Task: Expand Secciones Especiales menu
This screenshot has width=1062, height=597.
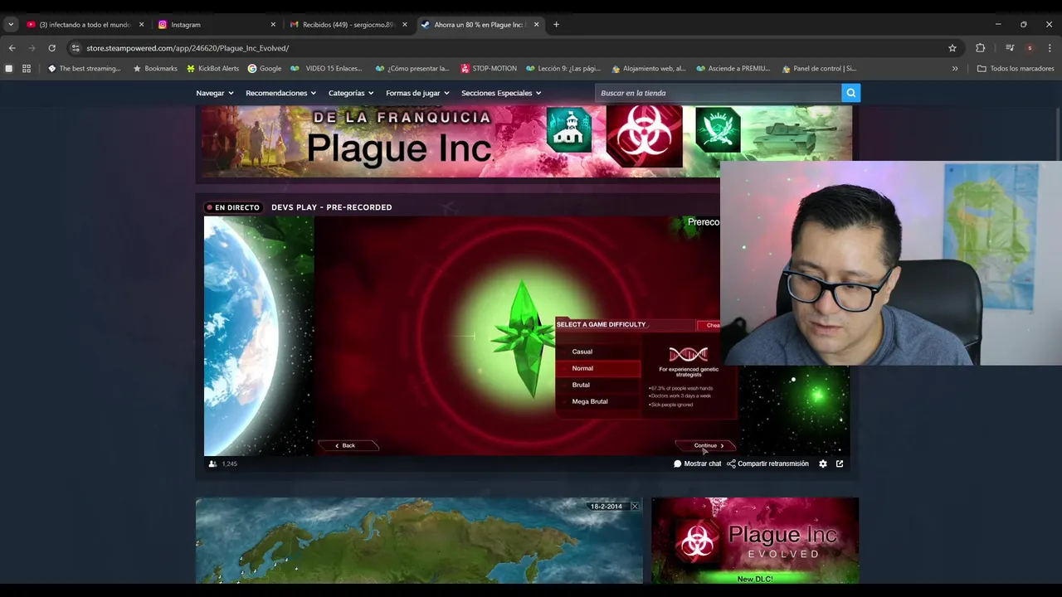Action: [501, 93]
